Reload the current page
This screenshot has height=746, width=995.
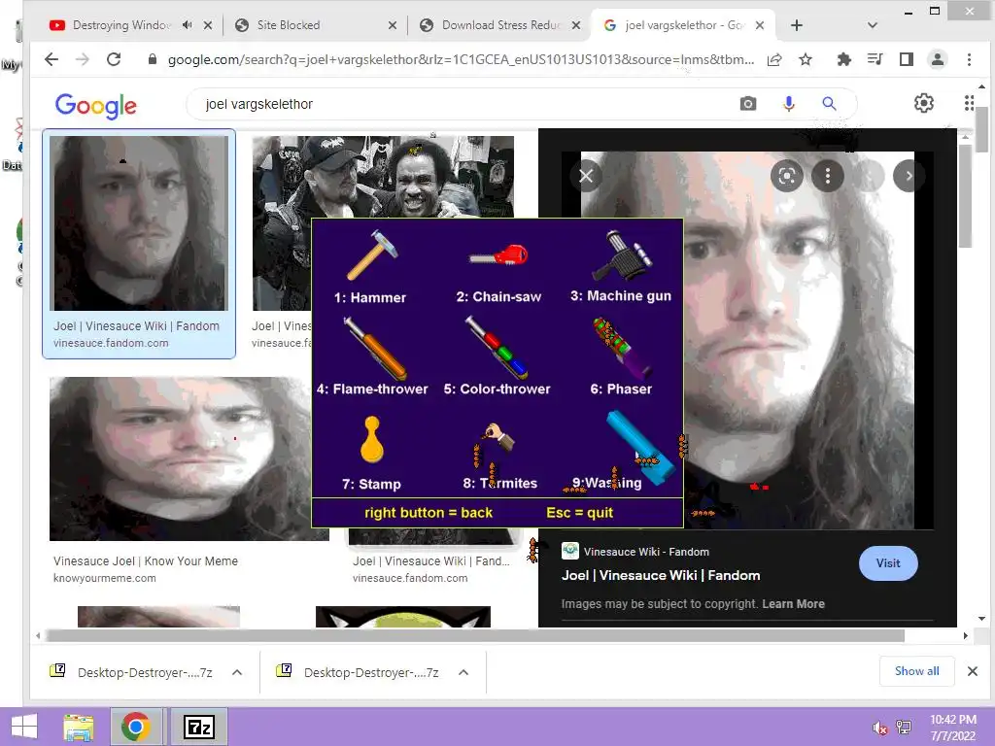(x=114, y=59)
